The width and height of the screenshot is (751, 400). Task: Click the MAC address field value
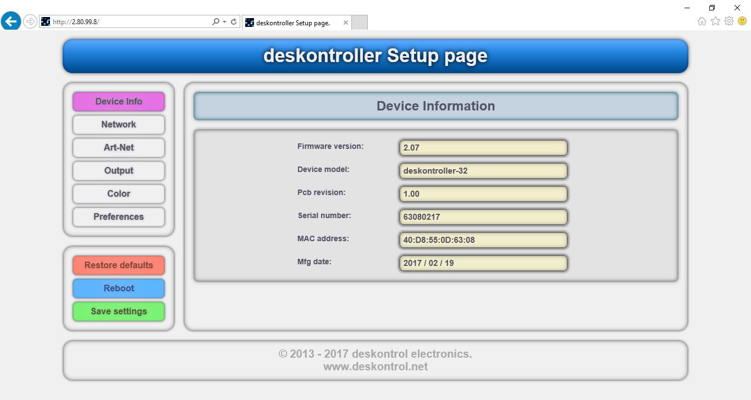[483, 240]
